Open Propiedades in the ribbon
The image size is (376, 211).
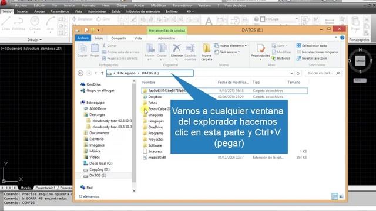point(260,52)
